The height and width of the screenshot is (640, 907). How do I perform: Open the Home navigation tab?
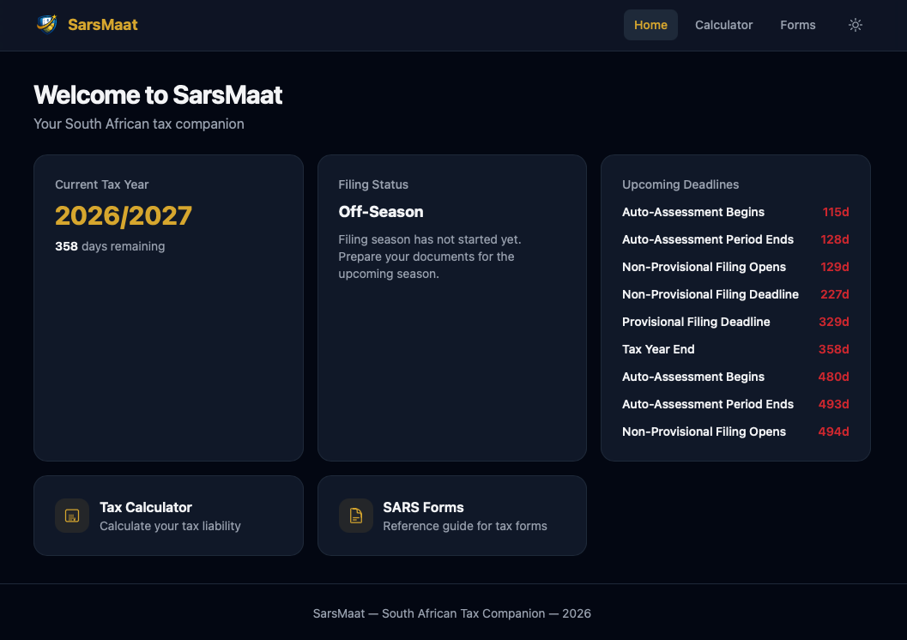click(x=650, y=25)
